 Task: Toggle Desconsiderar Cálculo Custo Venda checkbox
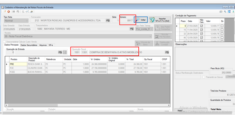[4, 42]
